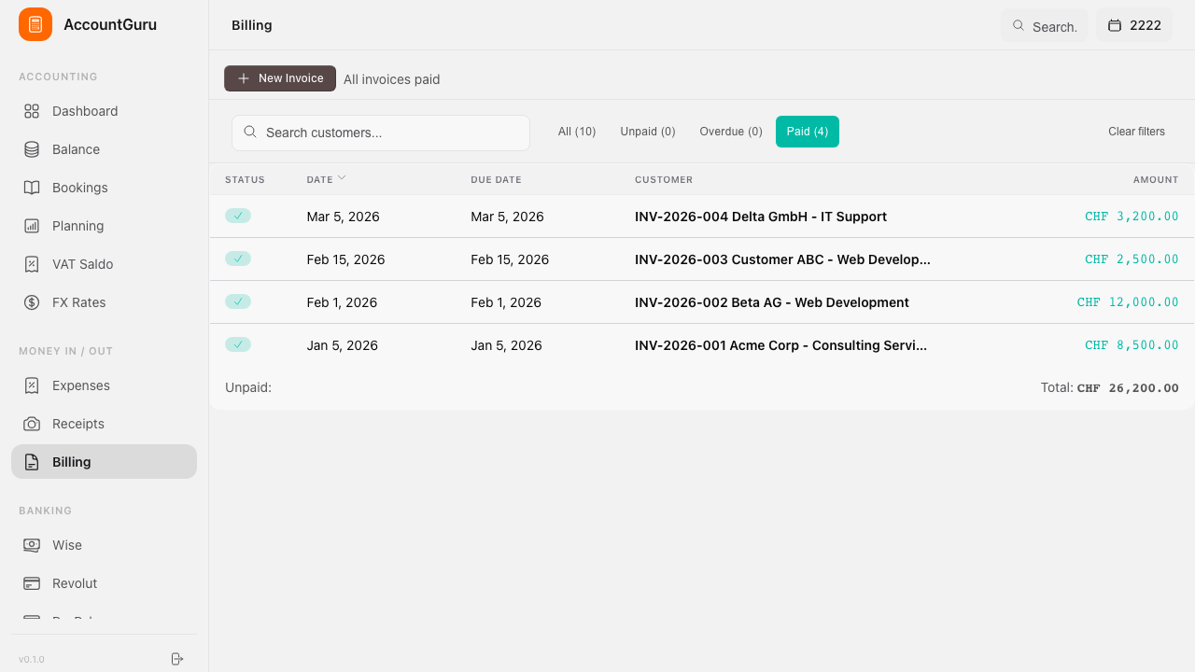Open Bookings in the sidebar
Screen dimensions: 1195x672
tap(104, 188)
